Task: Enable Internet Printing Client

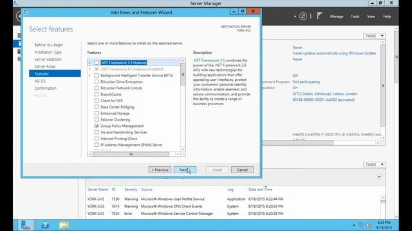Action: 97,139
